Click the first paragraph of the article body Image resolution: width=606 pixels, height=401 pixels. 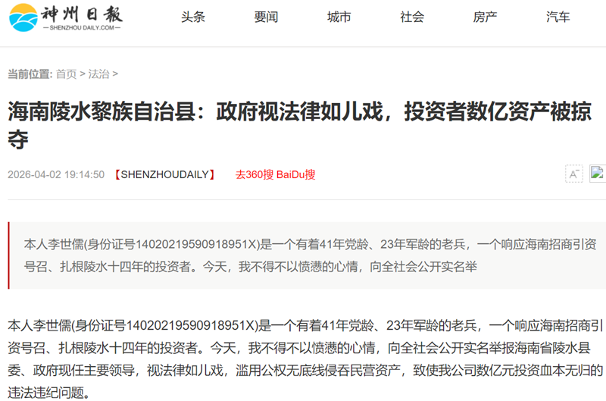[x=303, y=360]
